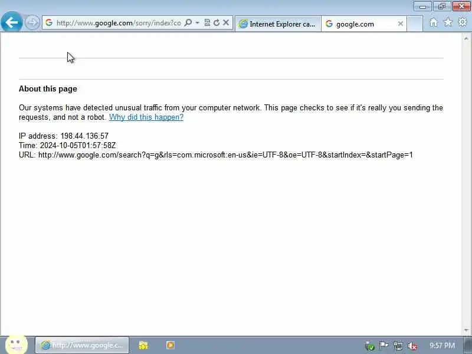The width and height of the screenshot is (472, 354).
Task: Open the Start menu button
Action: click(17, 344)
